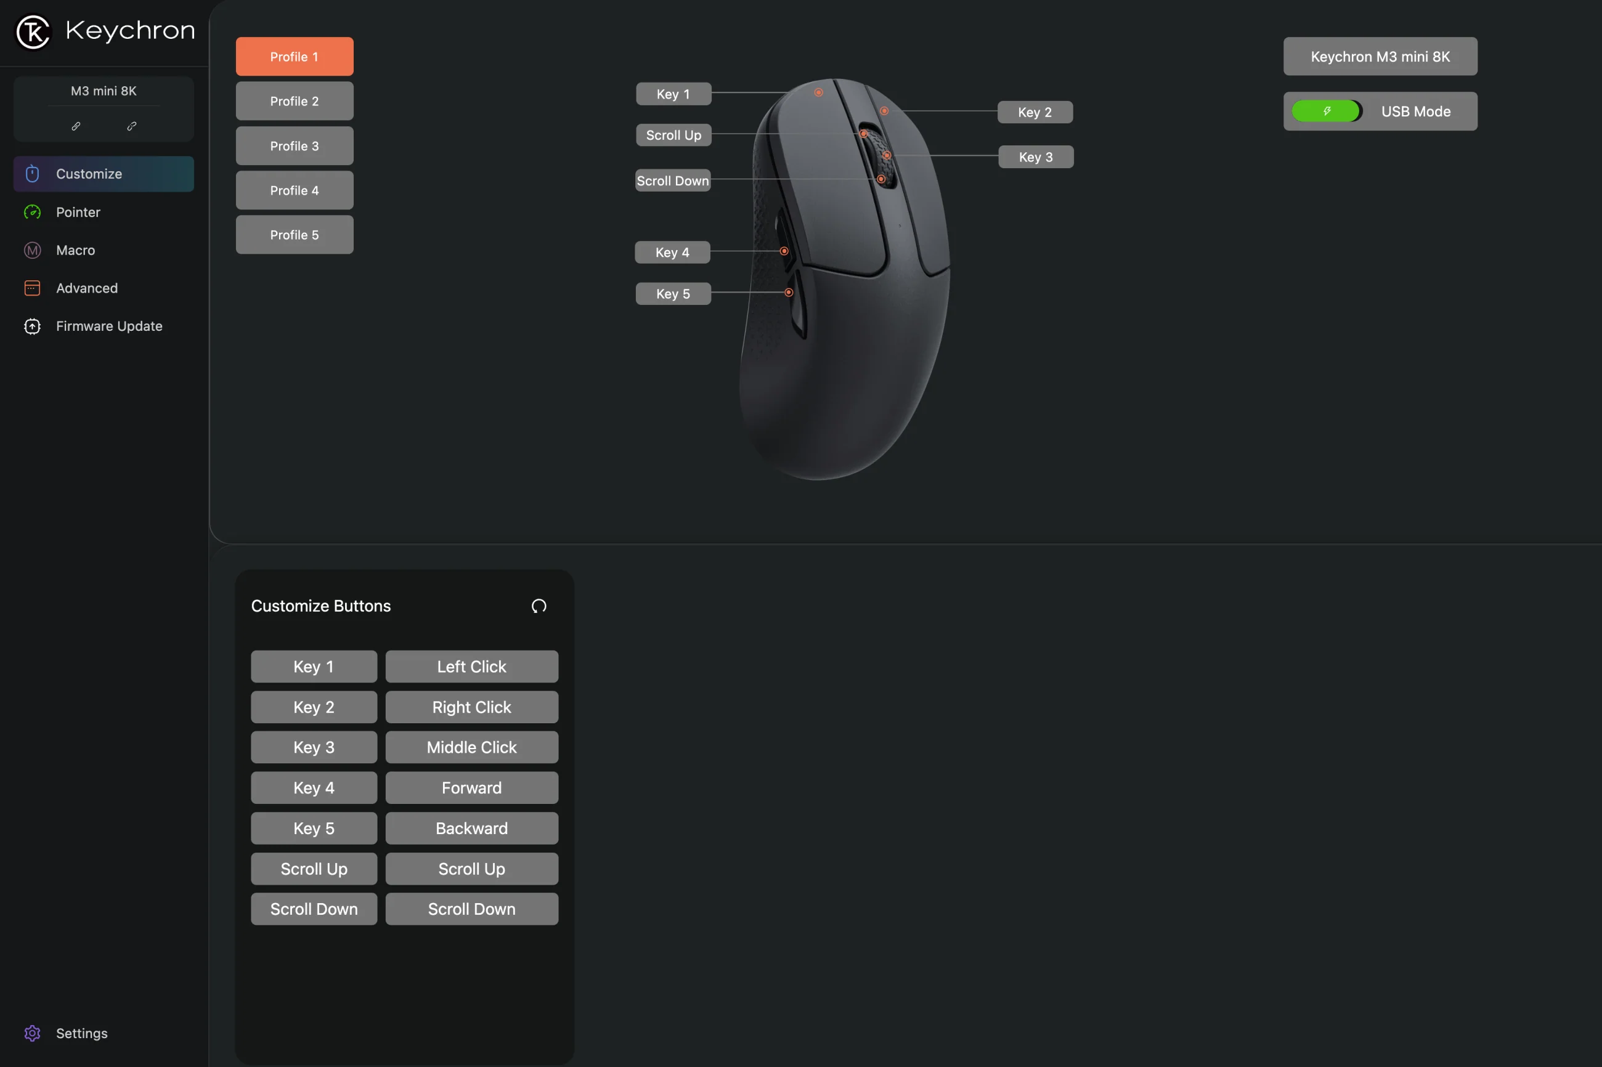Open the Scroll Up assignment in the right column
Image resolution: width=1602 pixels, height=1067 pixels.
point(471,869)
